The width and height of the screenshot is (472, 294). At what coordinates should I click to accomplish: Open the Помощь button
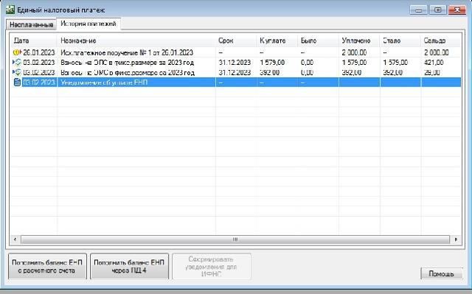[x=441, y=274]
